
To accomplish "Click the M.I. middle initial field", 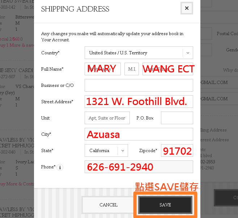I will (x=132, y=69).
